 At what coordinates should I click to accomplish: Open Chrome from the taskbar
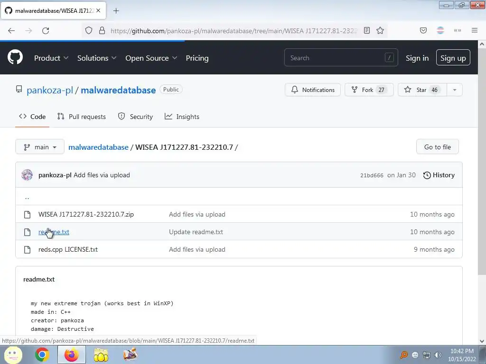[42, 355]
